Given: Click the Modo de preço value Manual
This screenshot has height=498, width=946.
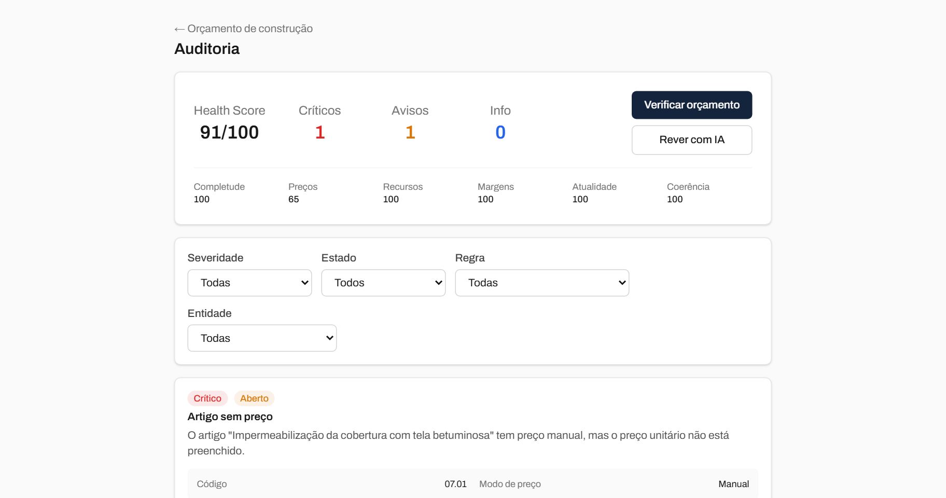Looking at the screenshot, I should pos(733,484).
